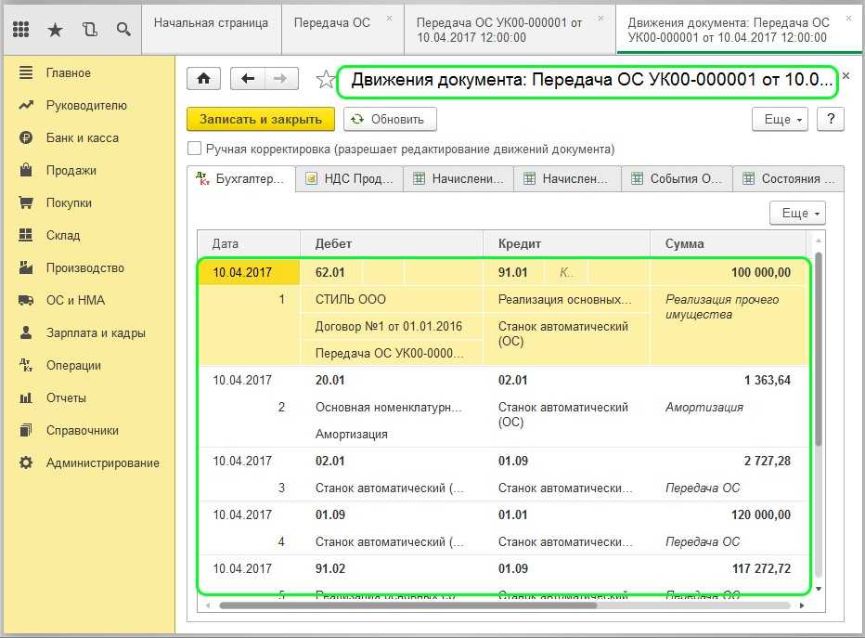Open Справочники section

83,431
